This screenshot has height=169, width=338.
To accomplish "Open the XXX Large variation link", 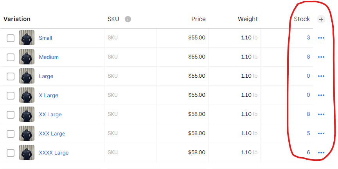I will point(52,133).
